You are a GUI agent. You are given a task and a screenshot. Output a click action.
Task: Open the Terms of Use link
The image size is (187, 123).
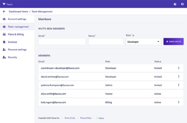click(70, 118)
